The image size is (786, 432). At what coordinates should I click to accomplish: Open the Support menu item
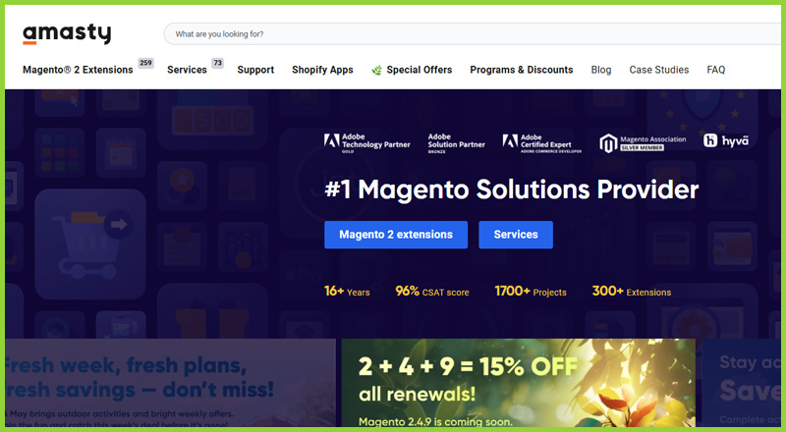[255, 70]
